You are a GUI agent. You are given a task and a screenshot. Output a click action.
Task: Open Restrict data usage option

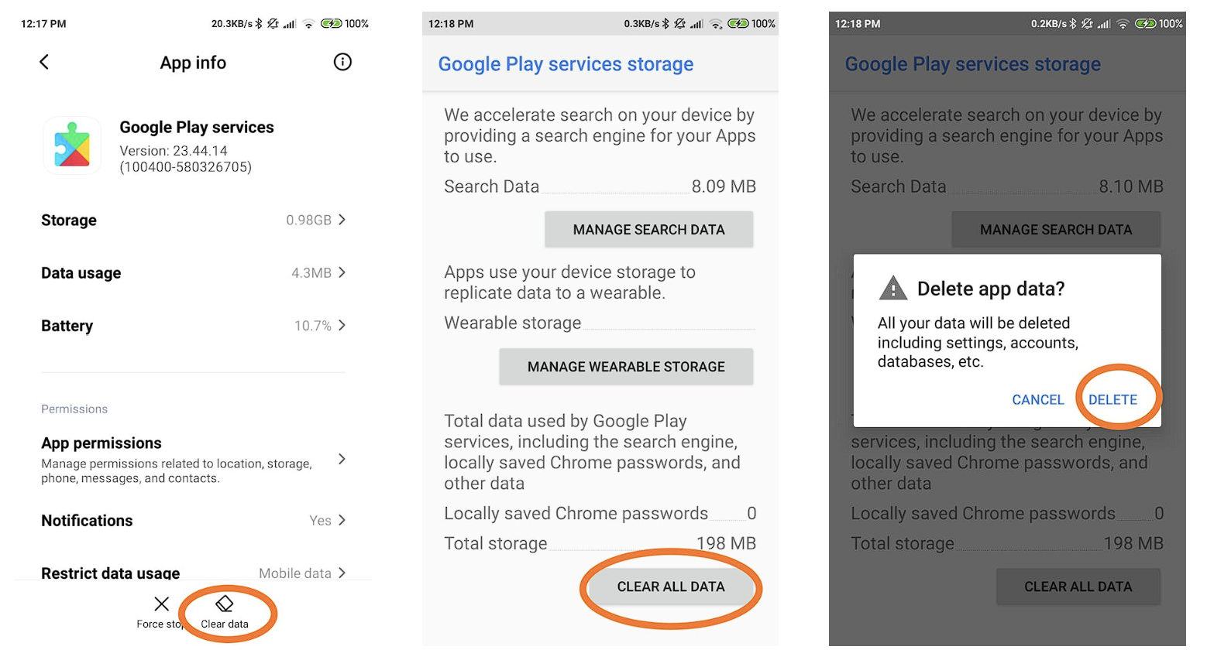193,573
